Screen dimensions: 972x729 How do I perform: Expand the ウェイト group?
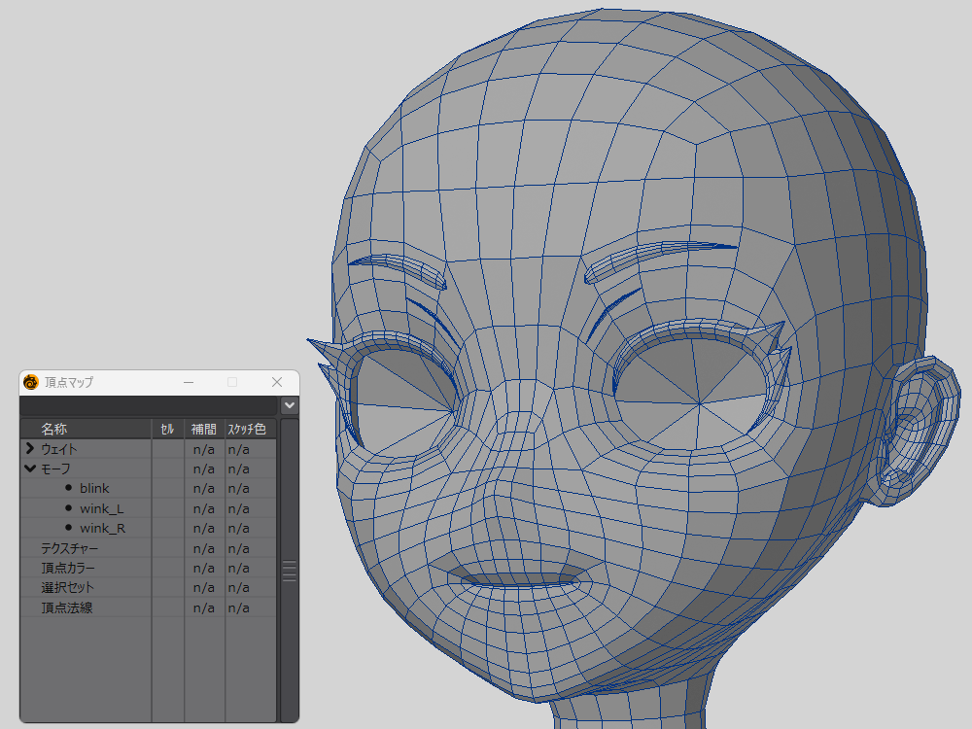click(30, 449)
